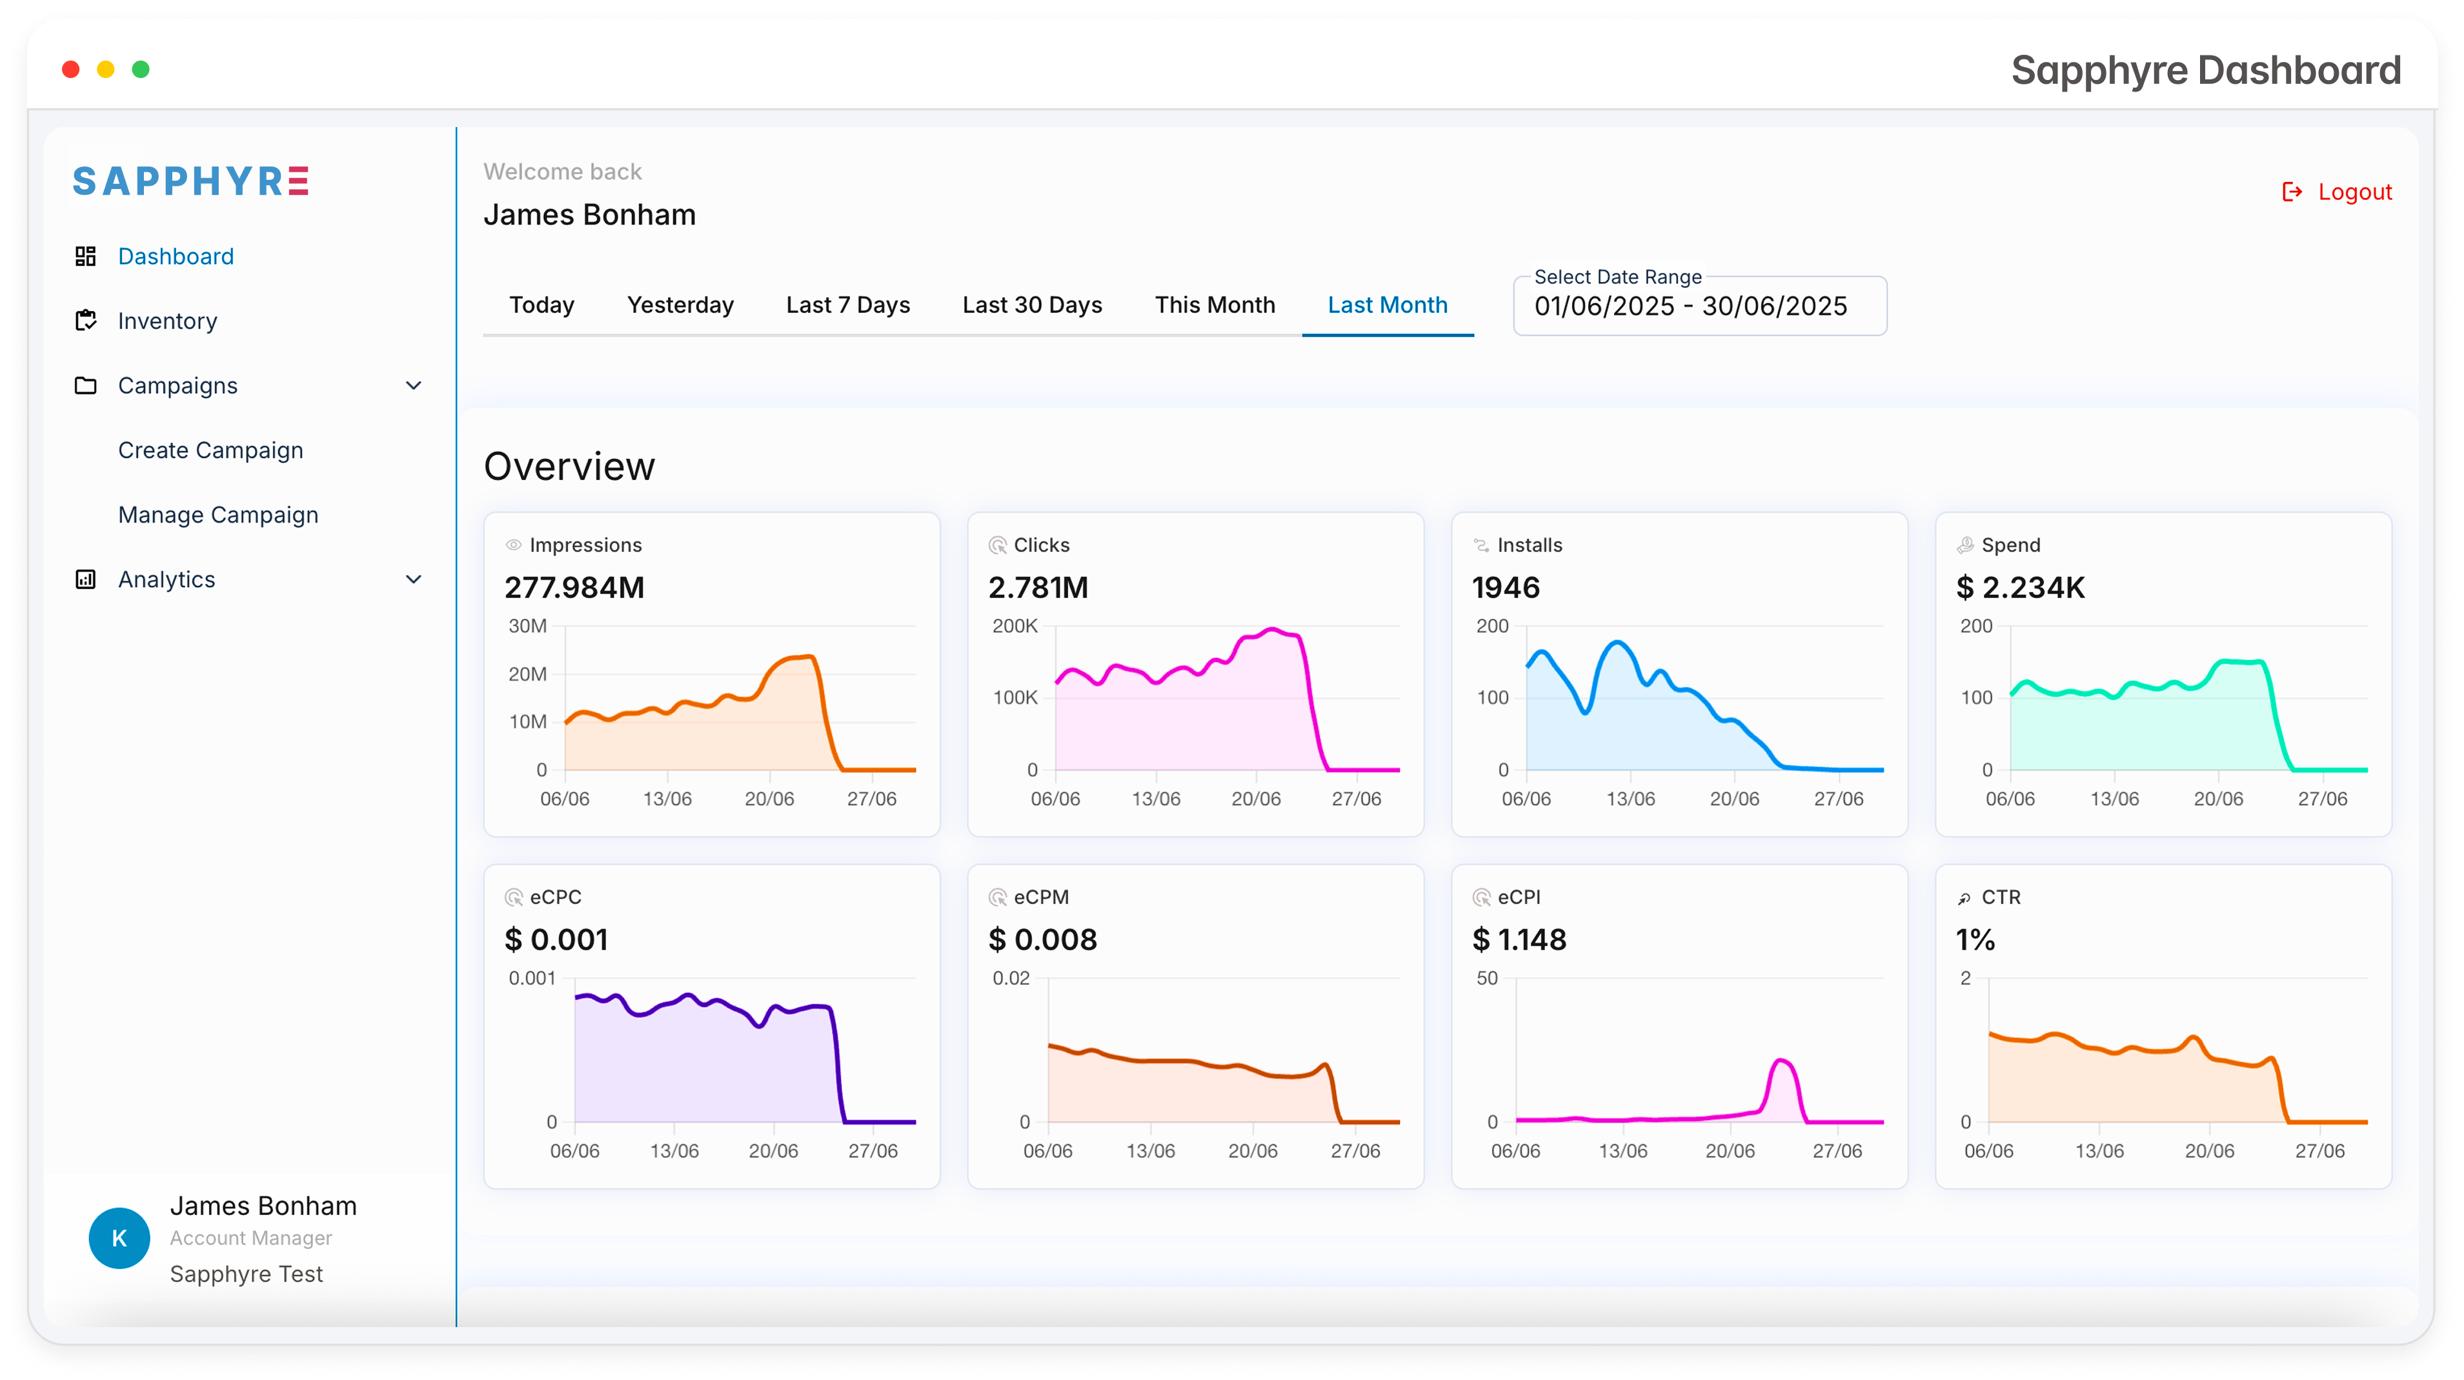
Task: Open Manage Campaign
Action: [x=218, y=514]
